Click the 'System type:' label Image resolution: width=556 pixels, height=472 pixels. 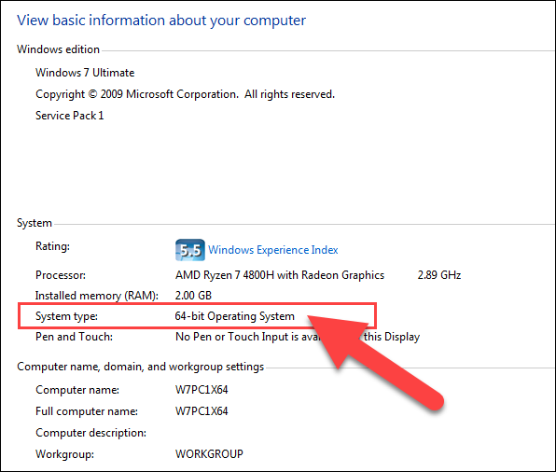coord(66,316)
